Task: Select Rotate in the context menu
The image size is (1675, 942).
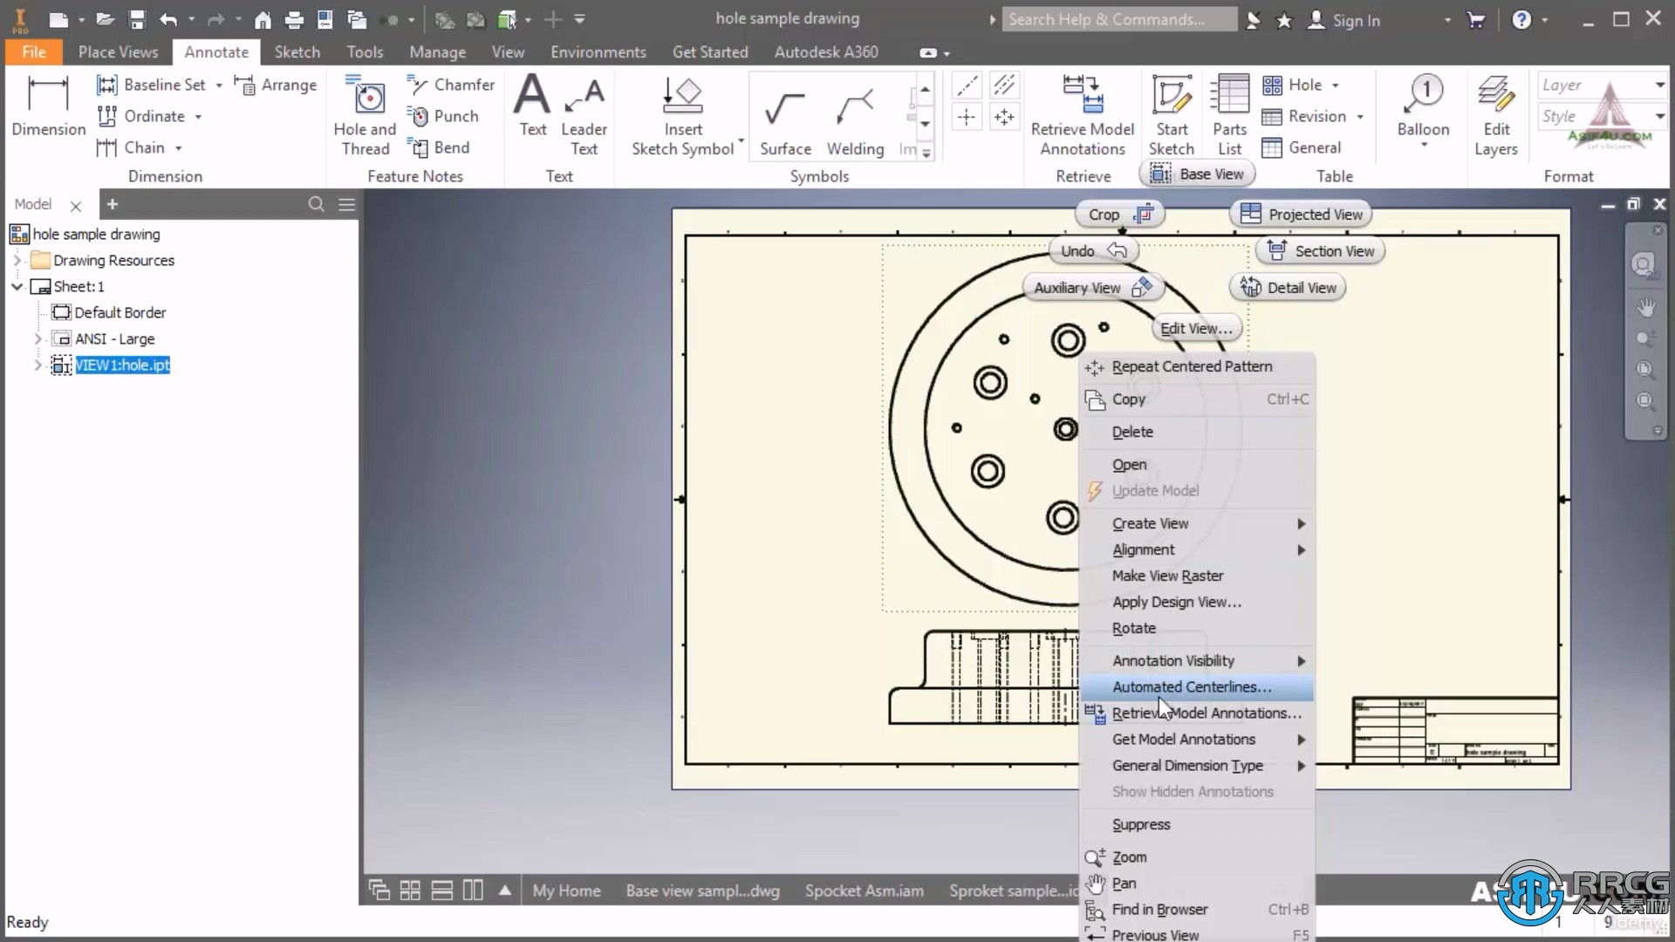Action: click(x=1197, y=628)
